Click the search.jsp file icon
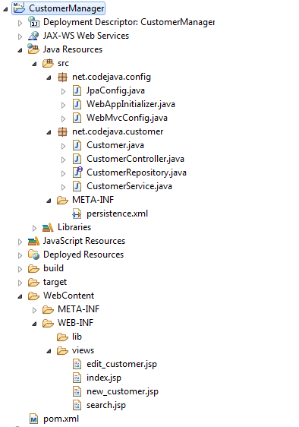 coord(77,406)
